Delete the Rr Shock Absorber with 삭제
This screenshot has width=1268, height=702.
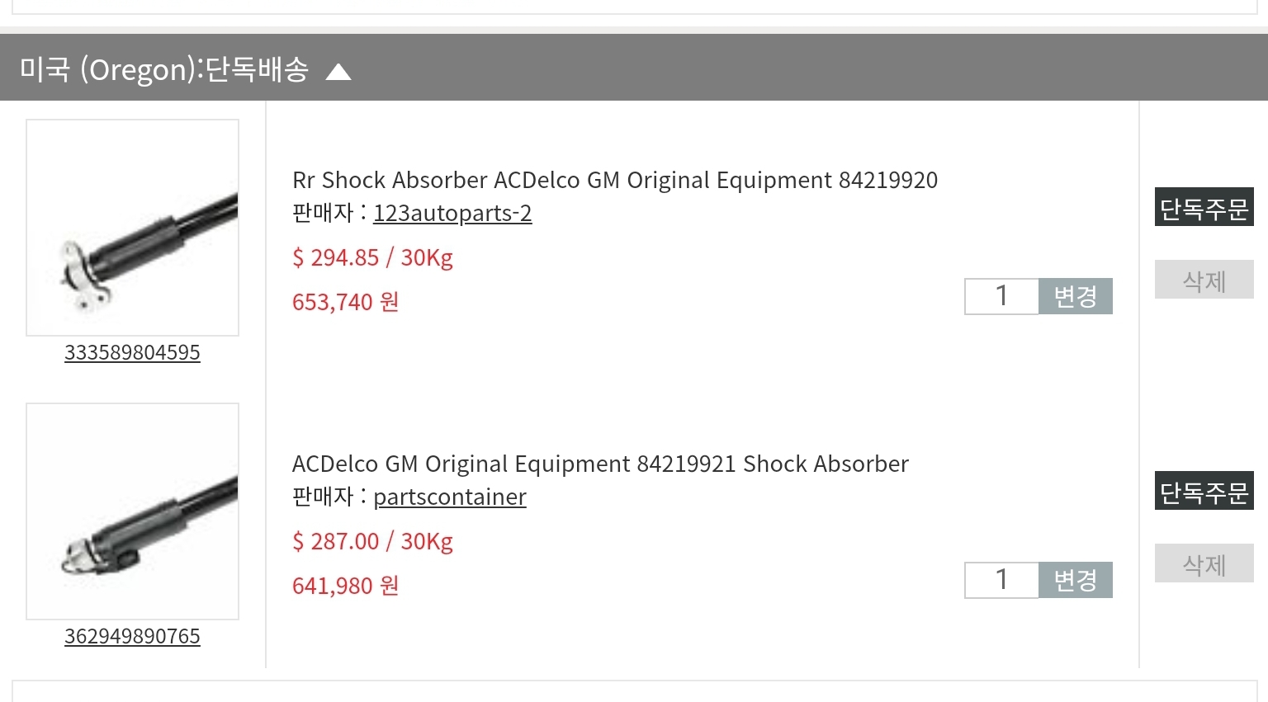click(1204, 280)
